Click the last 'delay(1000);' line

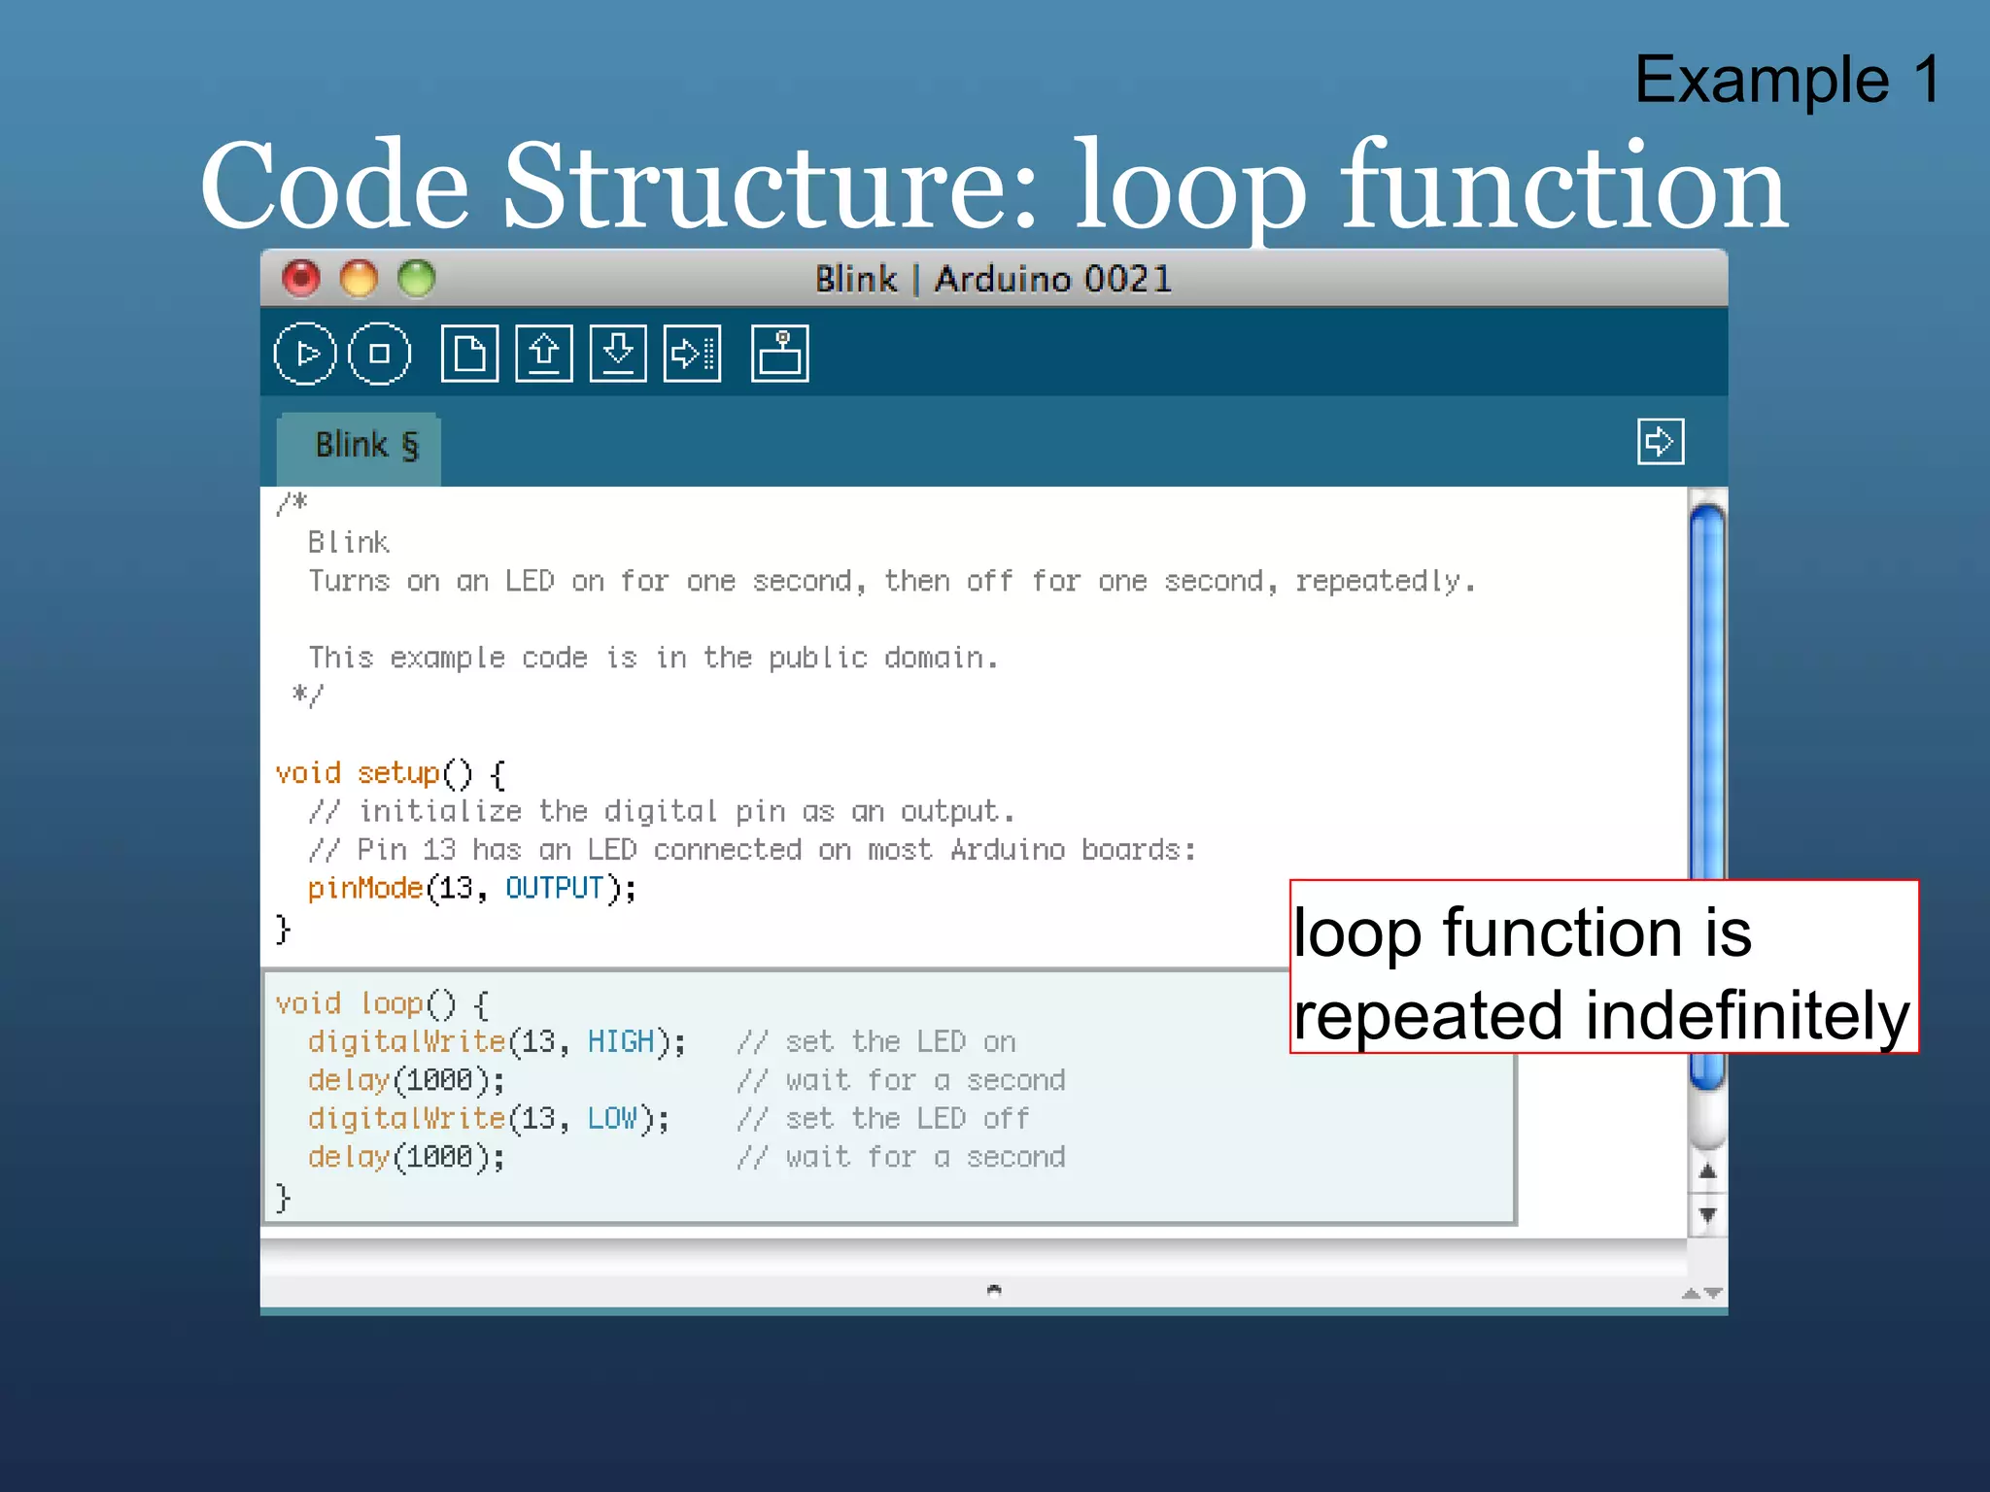point(406,1158)
